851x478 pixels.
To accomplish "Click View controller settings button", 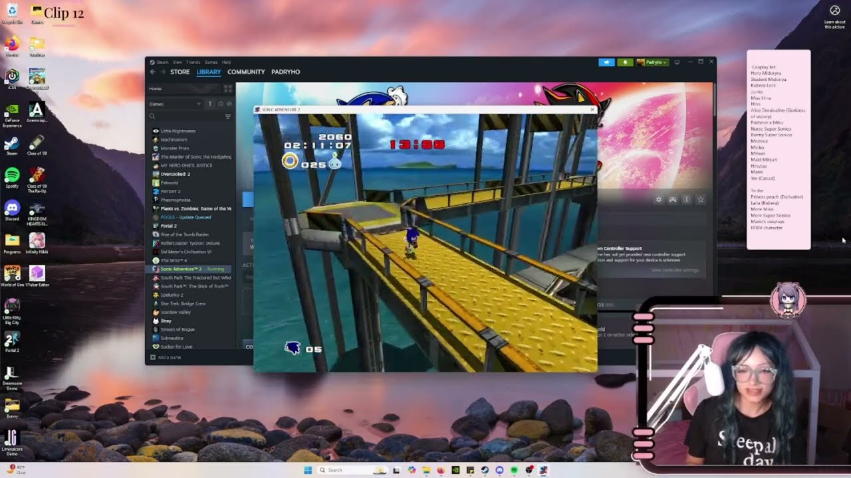I will tap(675, 270).
